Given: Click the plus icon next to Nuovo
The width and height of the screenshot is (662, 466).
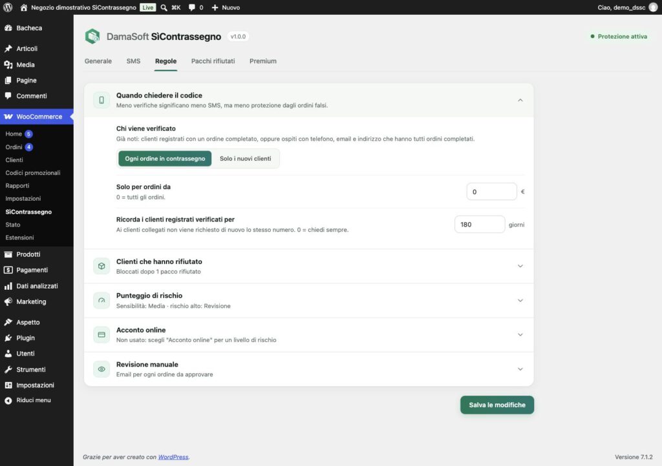Looking at the screenshot, I should (215, 8).
